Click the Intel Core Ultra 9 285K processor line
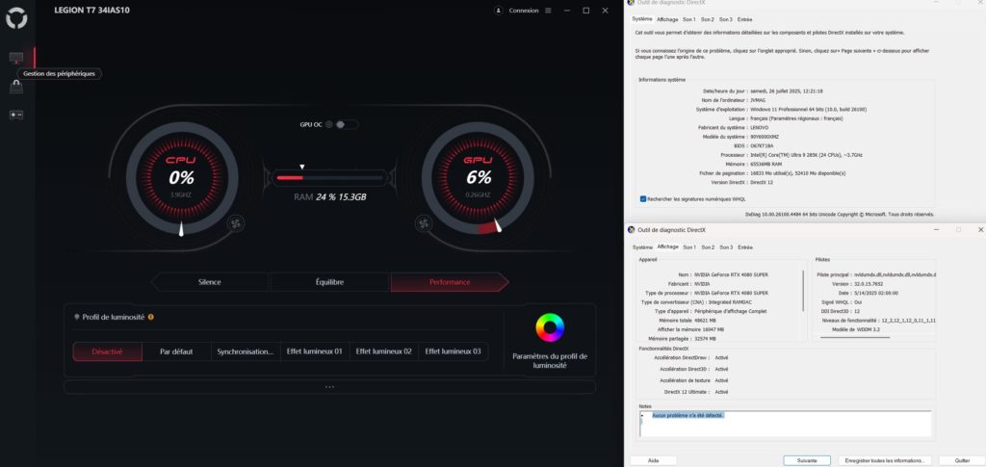 (791, 155)
